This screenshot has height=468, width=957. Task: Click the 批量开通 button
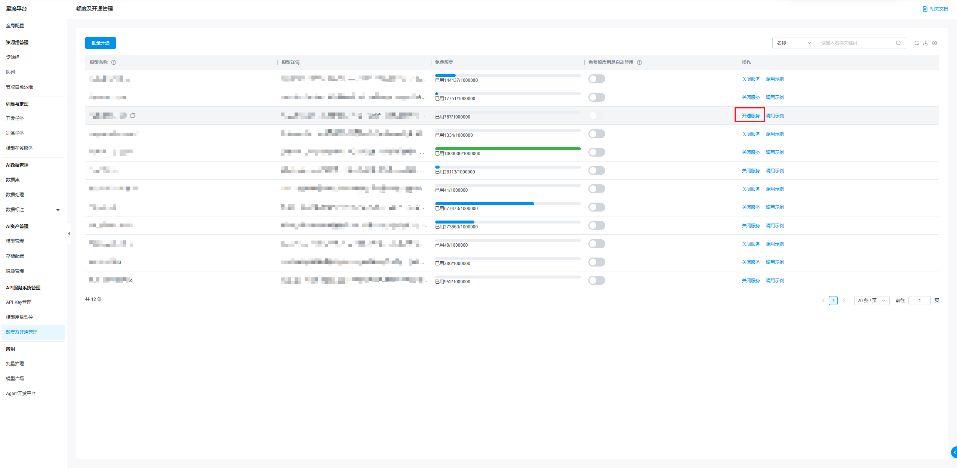click(100, 43)
